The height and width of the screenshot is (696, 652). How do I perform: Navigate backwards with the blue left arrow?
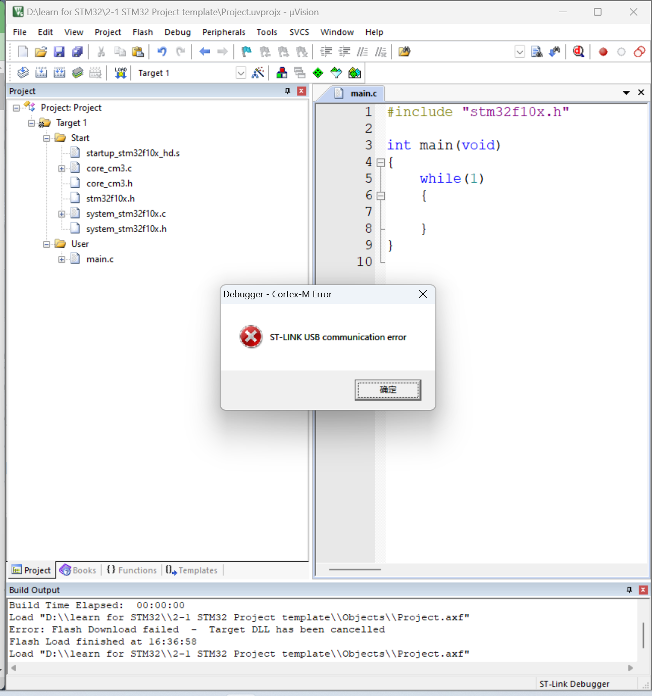pyautogui.click(x=205, y=51)
